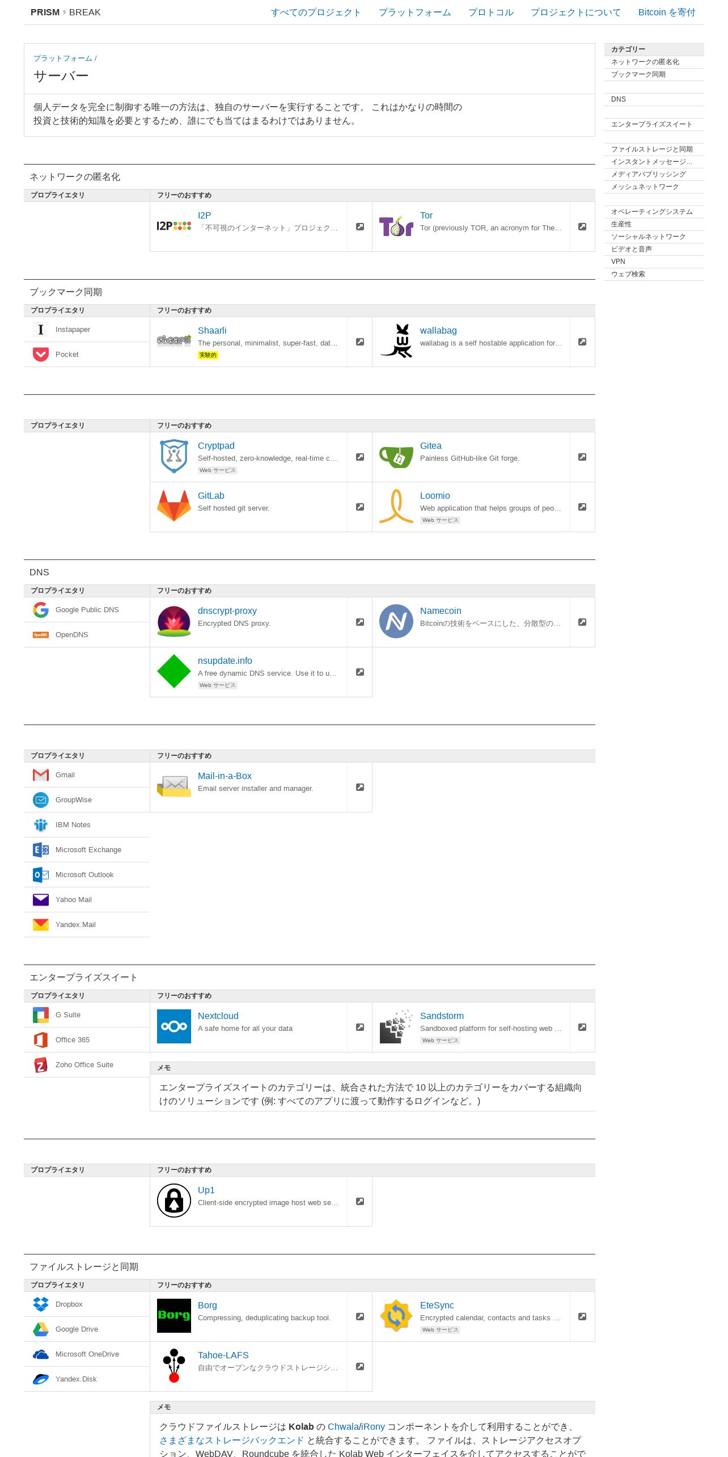Click the Gitea teacup logo
Screen dimensions: 728x1457
[396, 457]
